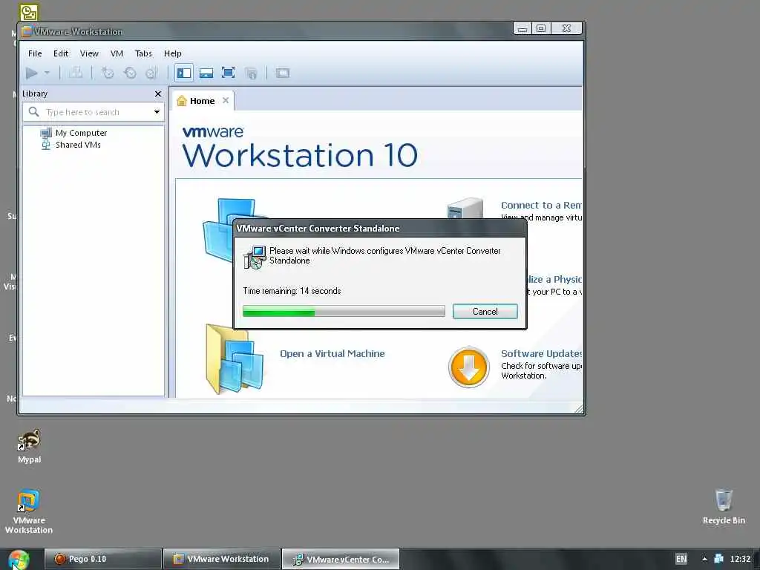Click the EN language indicator in taskbar
This screenshot has width=760, height=570.
681,559
